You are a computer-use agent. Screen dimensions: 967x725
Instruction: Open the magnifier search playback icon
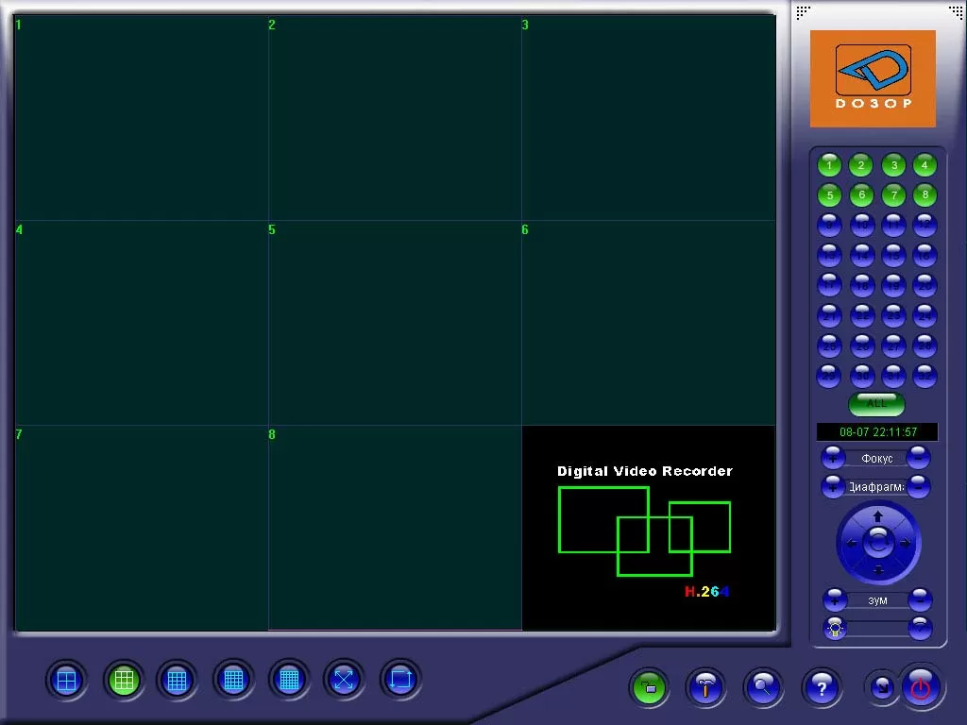[763, 687]
